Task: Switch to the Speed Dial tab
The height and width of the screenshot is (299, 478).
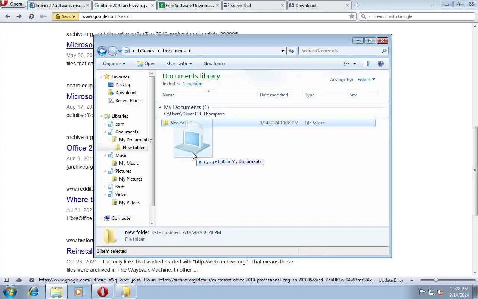Action: [x=254, y=5]
